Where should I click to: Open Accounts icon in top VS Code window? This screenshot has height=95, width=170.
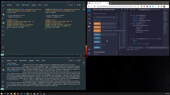point(3,47)
